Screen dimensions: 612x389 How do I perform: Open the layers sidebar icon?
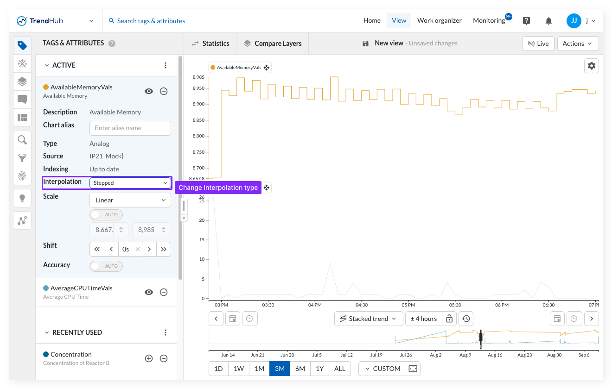click(22, 82)
